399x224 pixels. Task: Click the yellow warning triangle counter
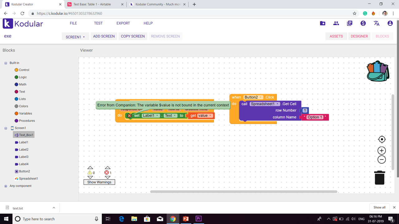click(x=90, y=172)
